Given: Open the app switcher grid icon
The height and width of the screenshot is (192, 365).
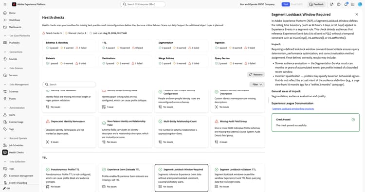Looking at the screenshot, I should (353, 4).
